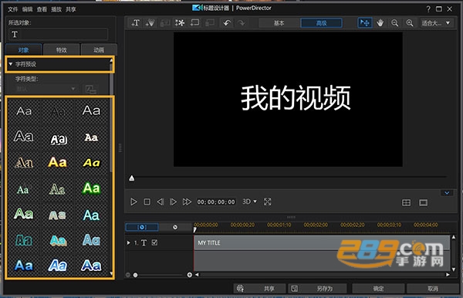Viewport: 463px width, 298px height.
Task: Open the 字符类型 dropdown
Action: pos(46,89)
